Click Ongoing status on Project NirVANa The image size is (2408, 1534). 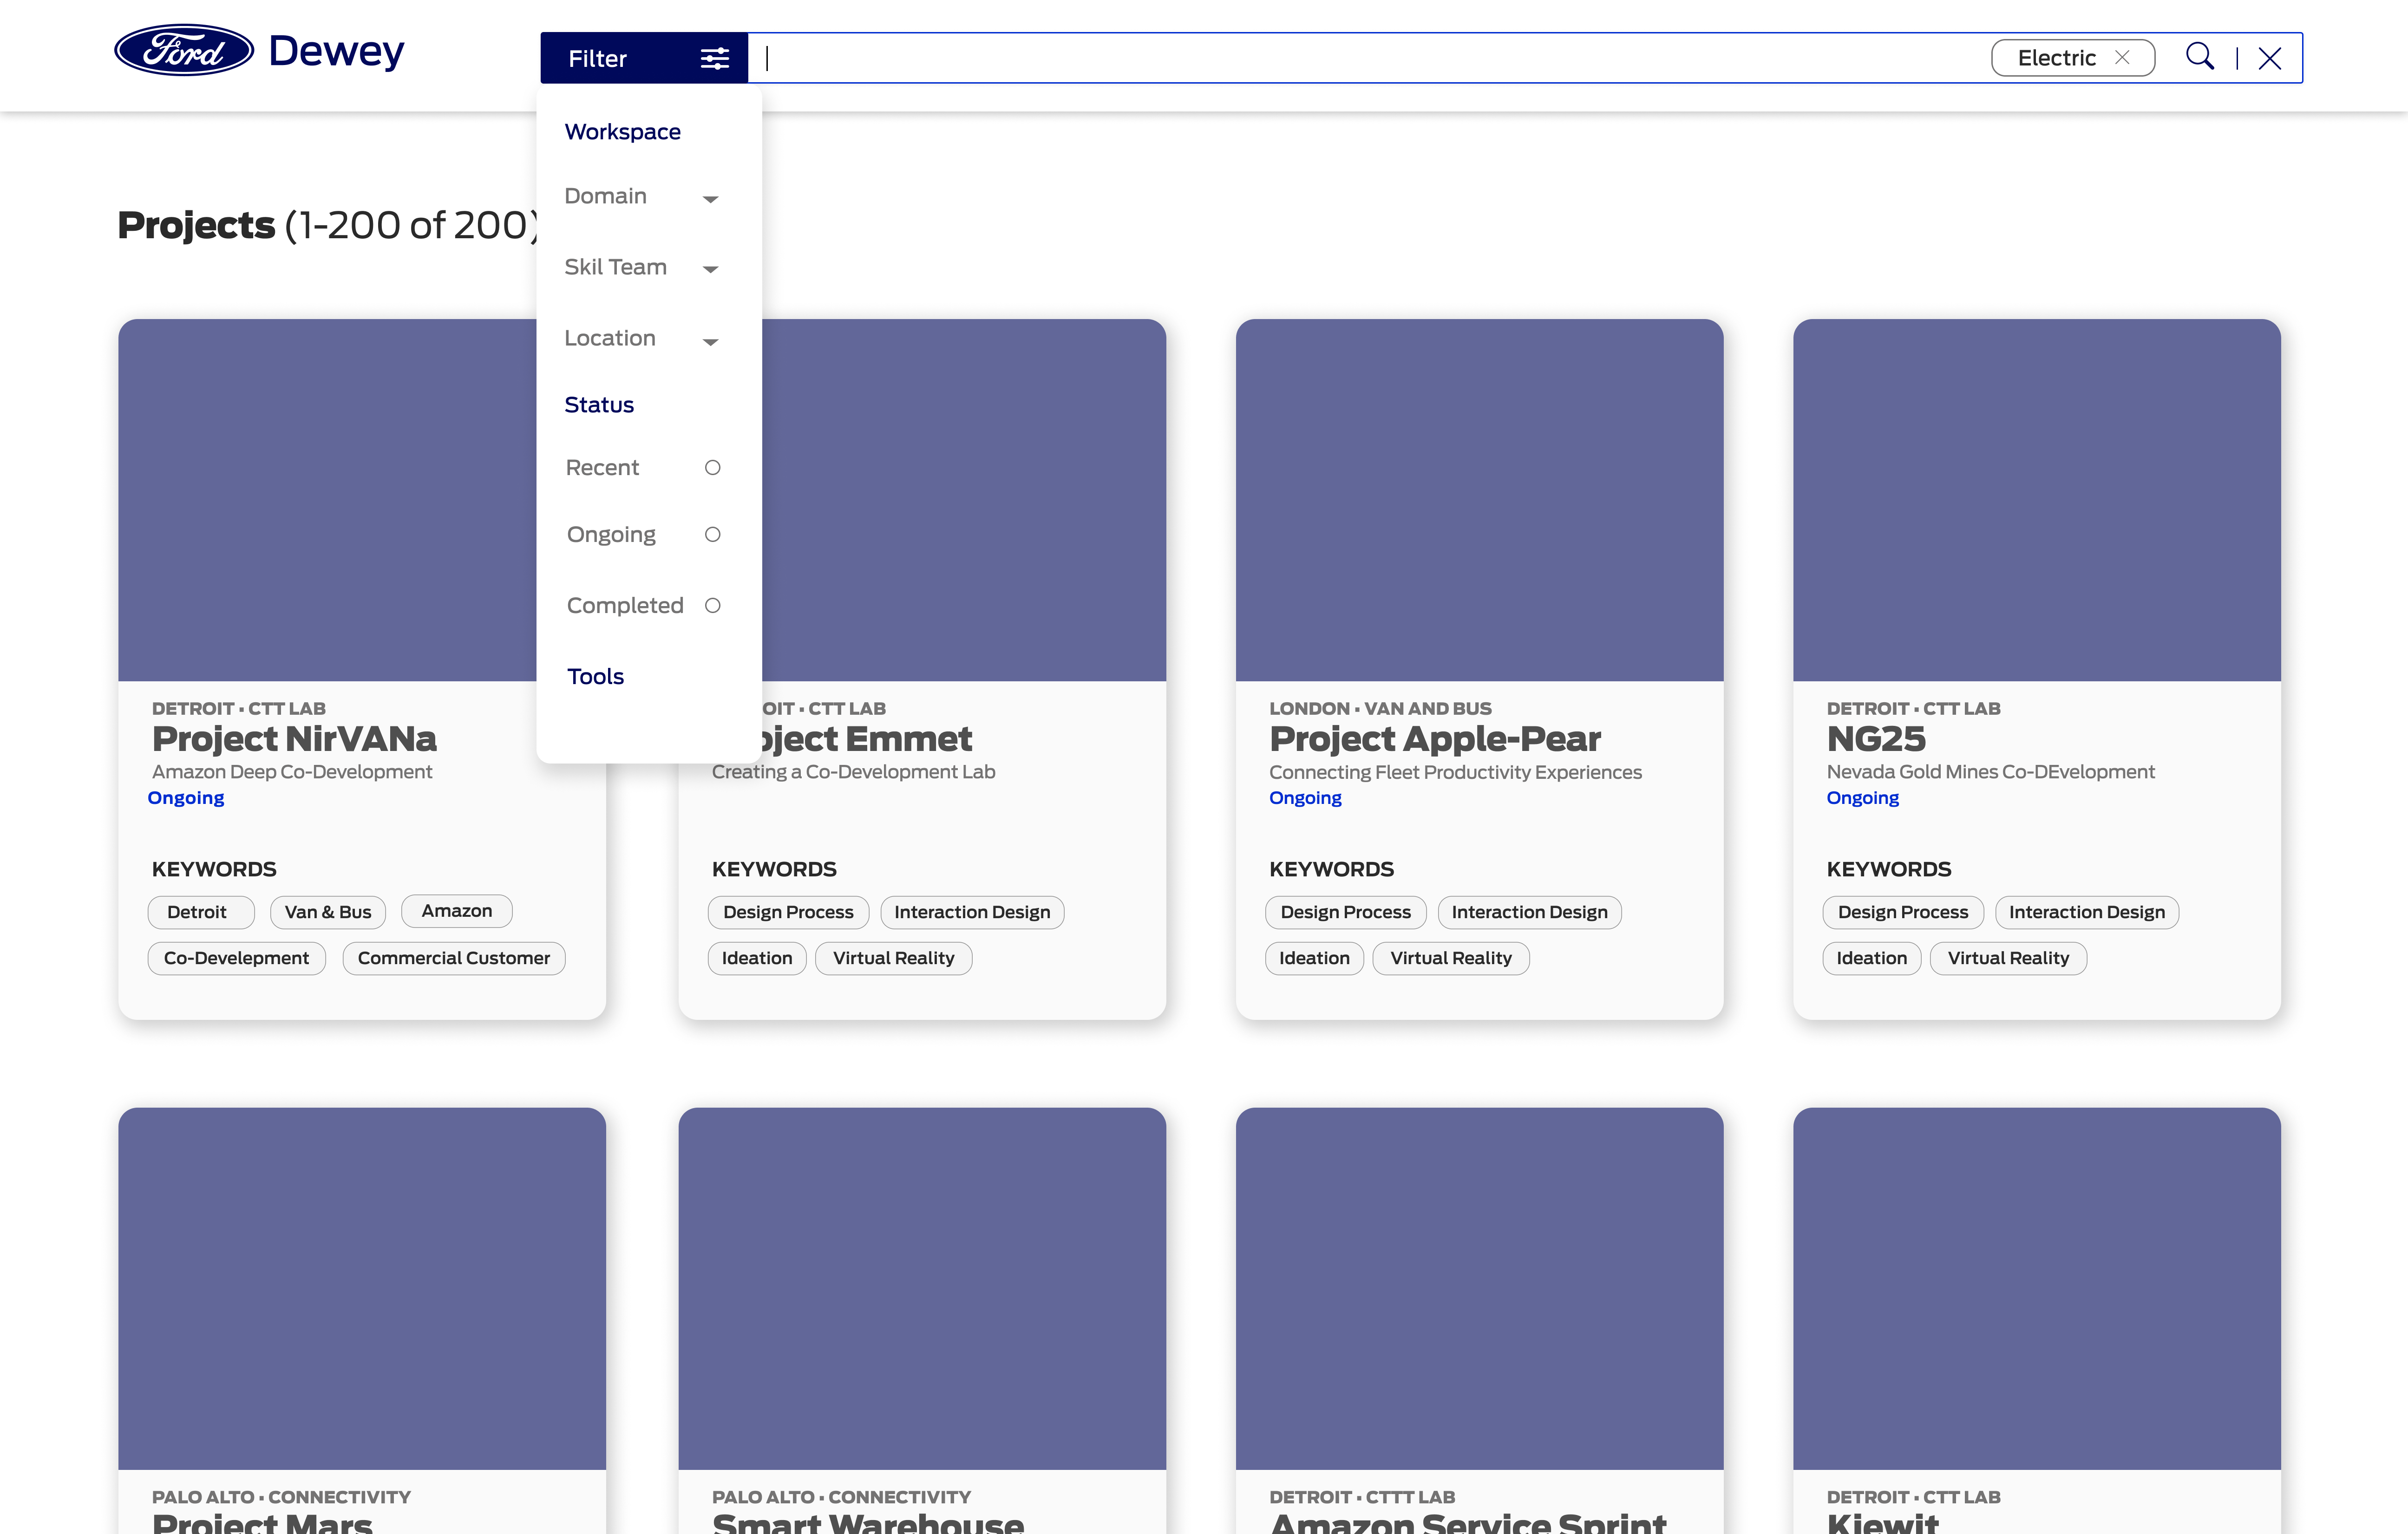click(x=186, y=798)
